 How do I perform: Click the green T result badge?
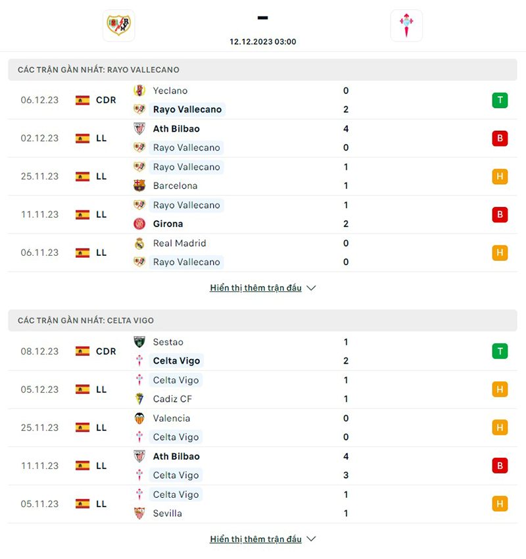point(500,100)
